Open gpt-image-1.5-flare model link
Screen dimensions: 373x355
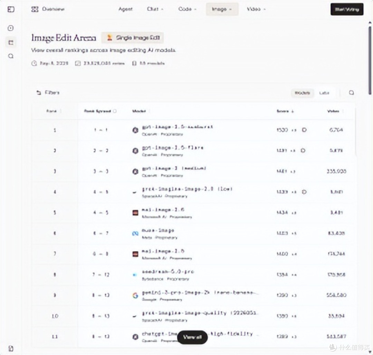(173, 148)
